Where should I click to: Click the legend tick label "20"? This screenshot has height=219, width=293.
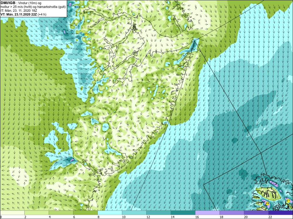pyautogui.click(x=246, y=217)
